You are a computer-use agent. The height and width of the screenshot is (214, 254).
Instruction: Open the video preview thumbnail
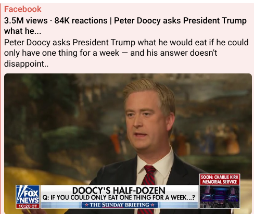point(128,144)
